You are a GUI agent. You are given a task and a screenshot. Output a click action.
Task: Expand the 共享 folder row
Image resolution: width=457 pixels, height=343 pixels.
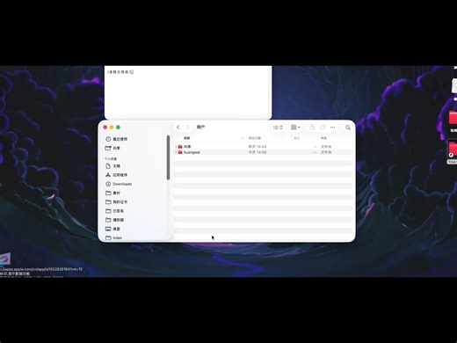(176, 147)
